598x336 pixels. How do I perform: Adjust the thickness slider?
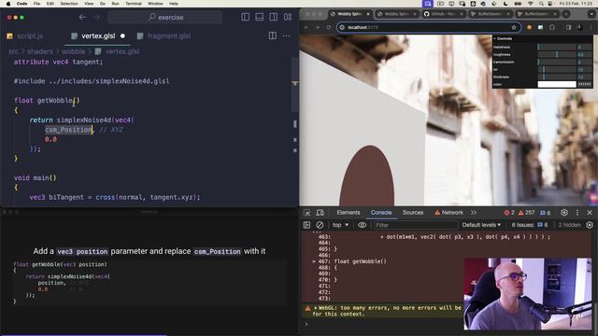pos(557,77)
